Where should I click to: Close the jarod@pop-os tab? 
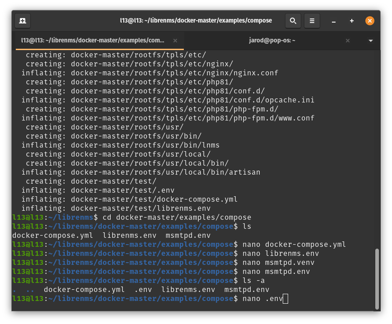(347, 41)
